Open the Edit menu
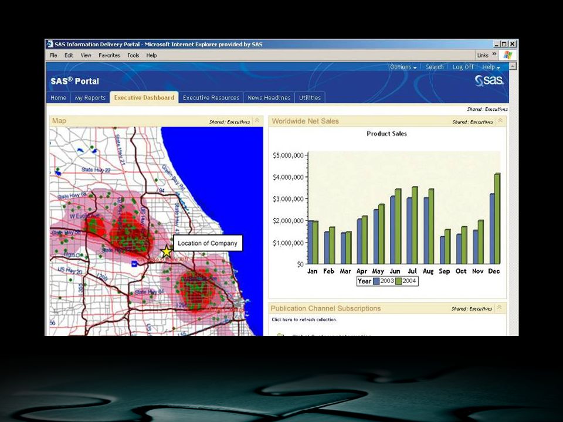This screenshot has width=563, height=422. click(x=69, y=55)
